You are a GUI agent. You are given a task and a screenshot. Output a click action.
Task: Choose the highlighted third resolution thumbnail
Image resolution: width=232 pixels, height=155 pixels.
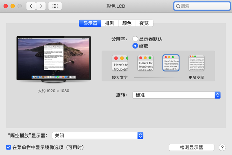pos(171,63)
